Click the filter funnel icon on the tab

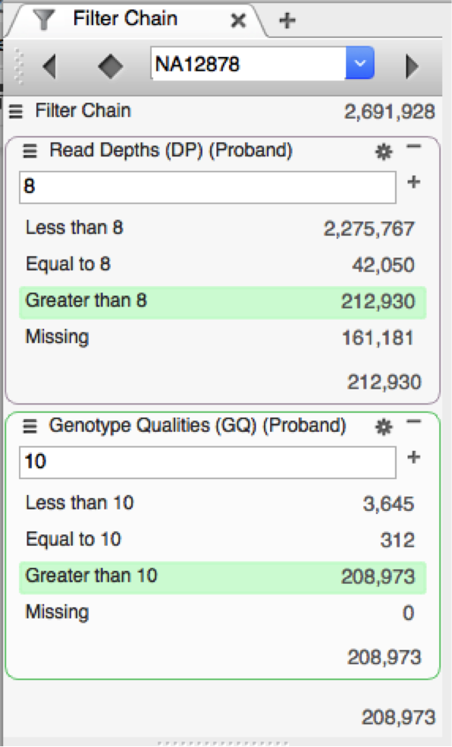(x=46, y=19)
